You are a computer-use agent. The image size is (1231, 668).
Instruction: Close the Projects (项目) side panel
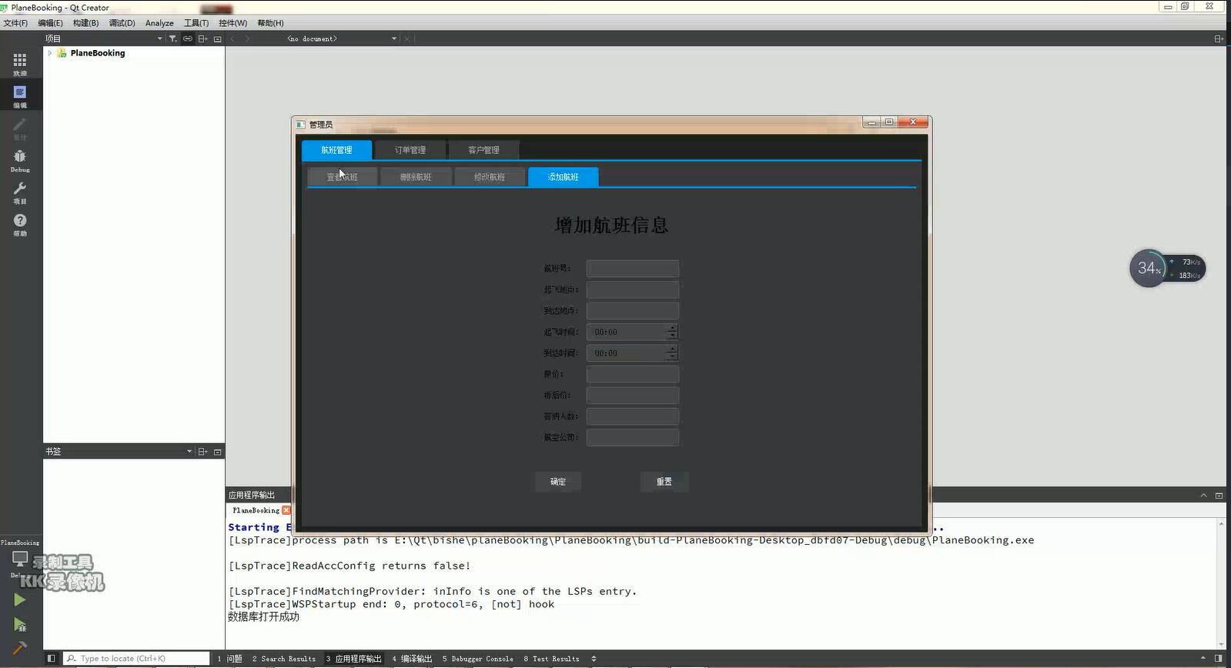tap(218, 38)
